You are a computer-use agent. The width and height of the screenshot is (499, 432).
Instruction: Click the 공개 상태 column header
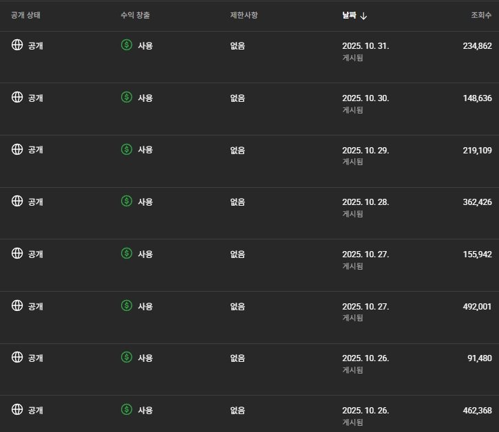[28, 15]
